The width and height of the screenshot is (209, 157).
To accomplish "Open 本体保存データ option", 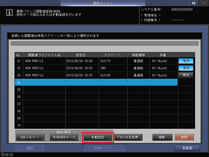I will (x=64, y=137).
